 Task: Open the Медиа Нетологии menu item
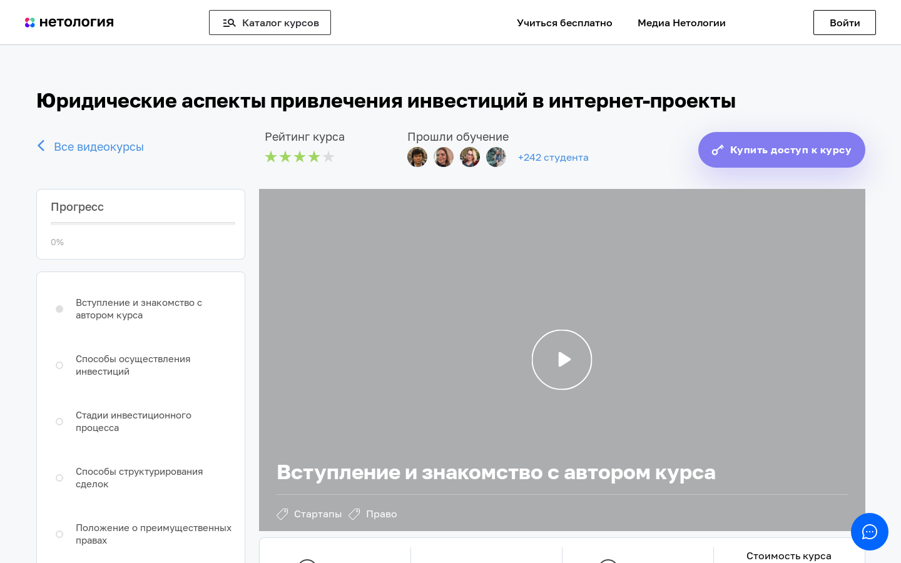coord(681,23)
